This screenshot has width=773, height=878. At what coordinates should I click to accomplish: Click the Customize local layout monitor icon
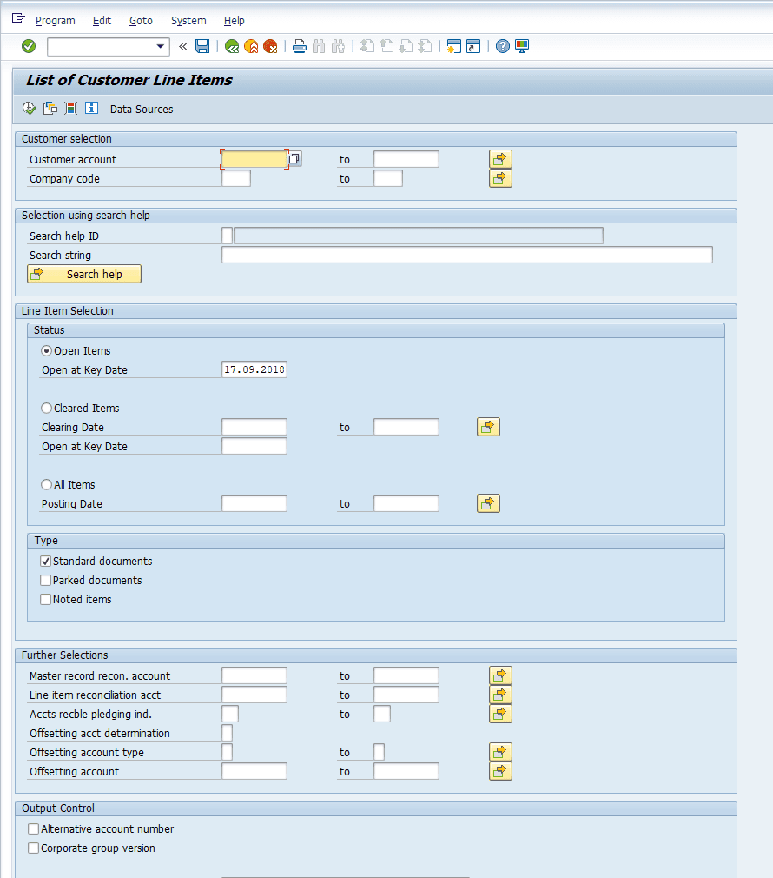click(x=522, y=46)
